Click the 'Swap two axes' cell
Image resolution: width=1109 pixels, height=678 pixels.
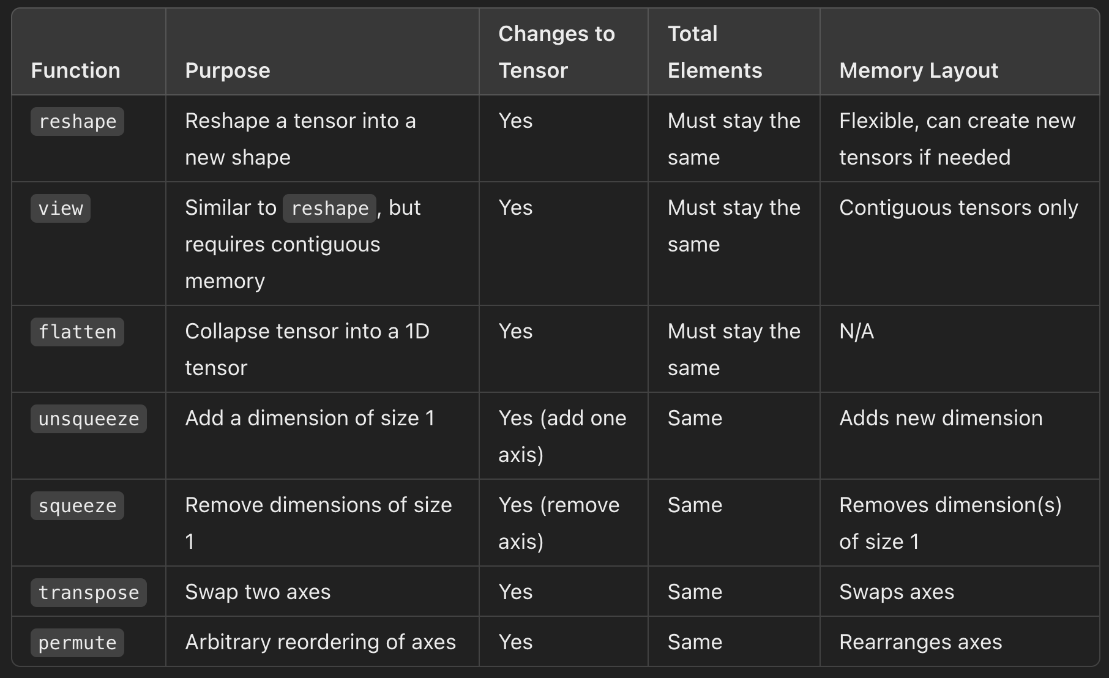[258, 592]
